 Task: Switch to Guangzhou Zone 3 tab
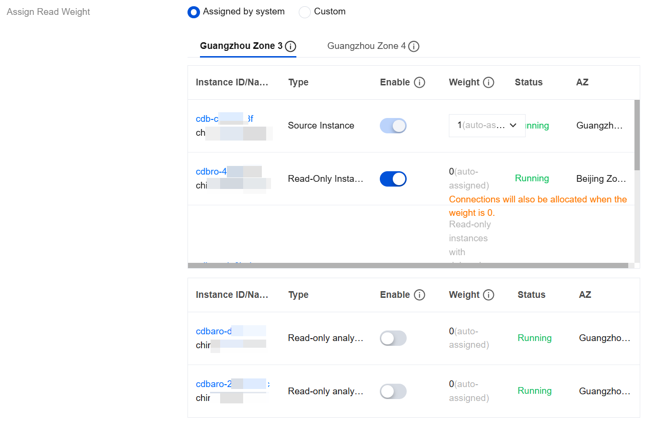click(x=241, y=46)
